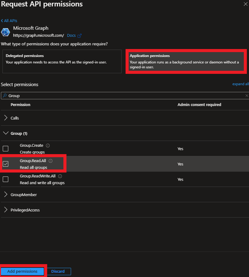Click the Microsoft Graph title text
The width and height of the screenshot is (249, 277).
pos(31,28)
